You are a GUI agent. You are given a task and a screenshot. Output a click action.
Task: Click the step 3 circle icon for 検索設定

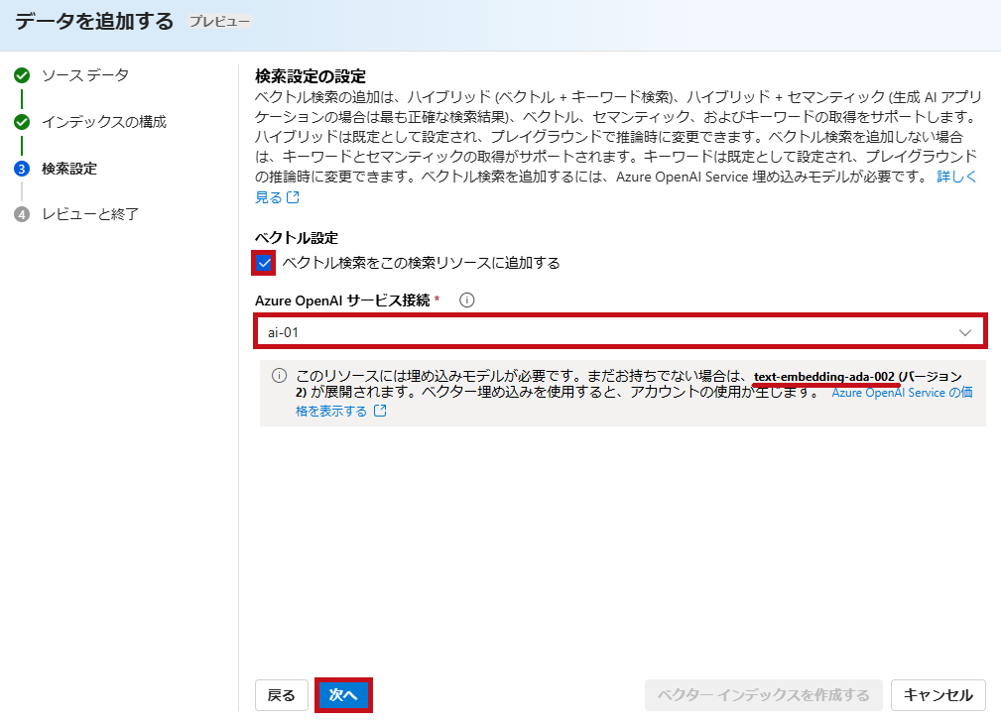point(22,169)
